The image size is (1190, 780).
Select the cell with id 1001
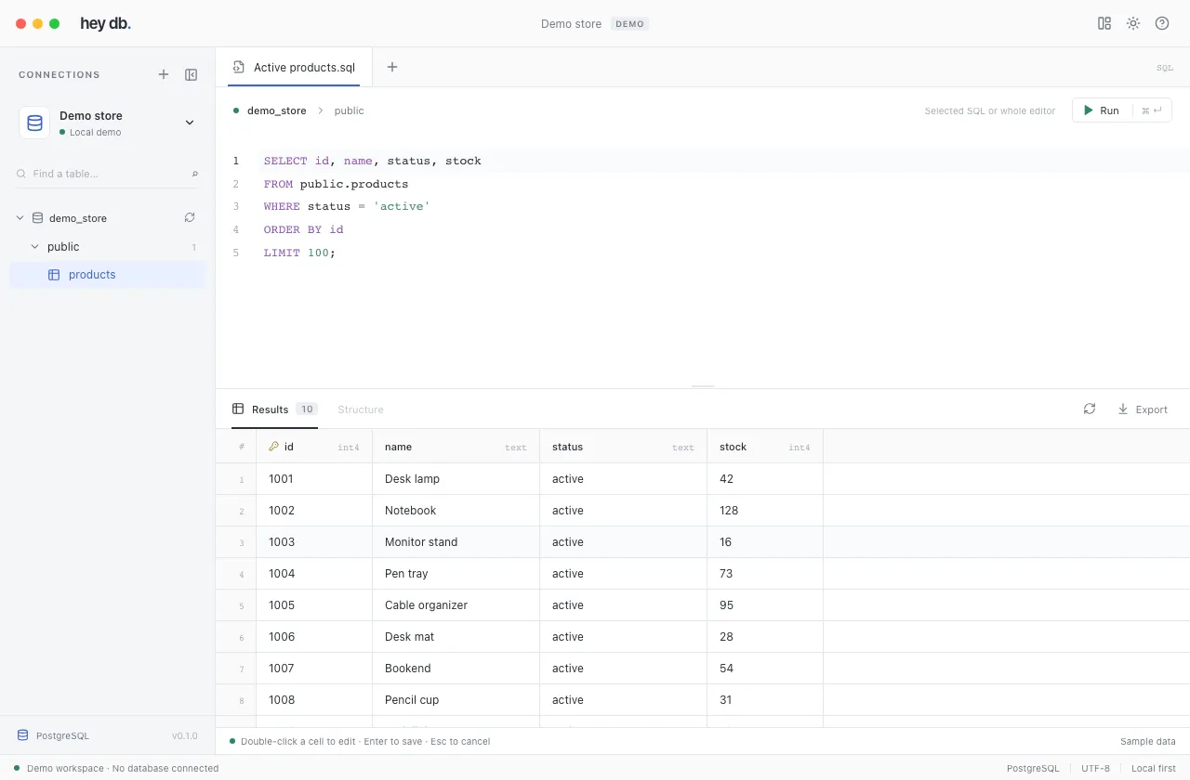314,479
